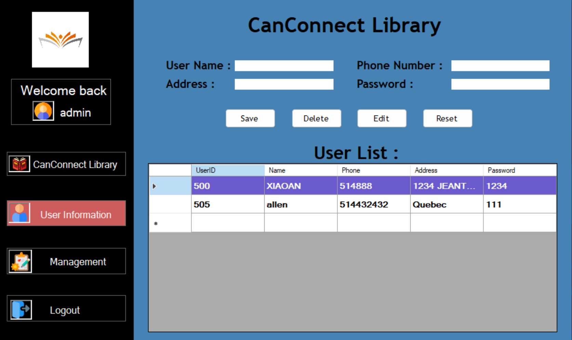This screenshot has width=572, height=340.
Task: Click the new row asterisk marker
Action: 156,223
